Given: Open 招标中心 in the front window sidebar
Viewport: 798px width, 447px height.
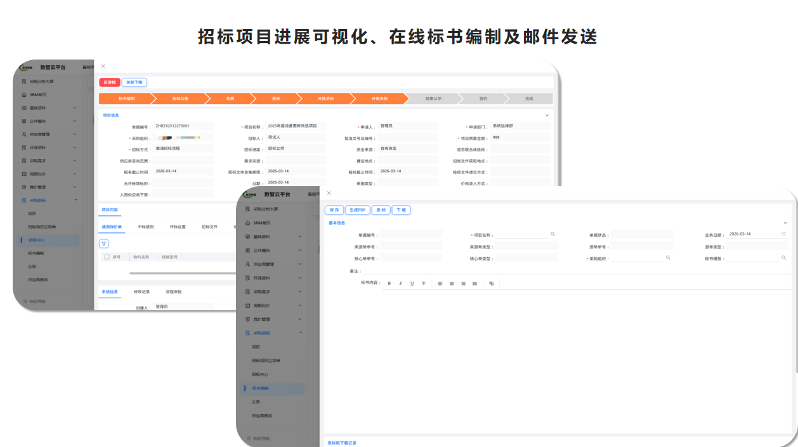Looking at the screenshot, I should pyautogui.click(x=261, y=374).
